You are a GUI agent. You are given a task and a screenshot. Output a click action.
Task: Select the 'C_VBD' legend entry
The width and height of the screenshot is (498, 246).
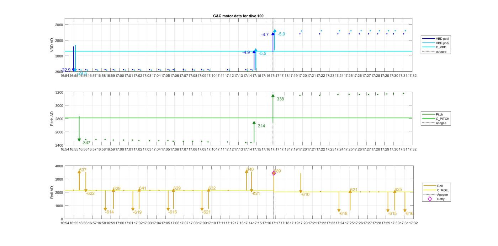[x=434, y=47]
